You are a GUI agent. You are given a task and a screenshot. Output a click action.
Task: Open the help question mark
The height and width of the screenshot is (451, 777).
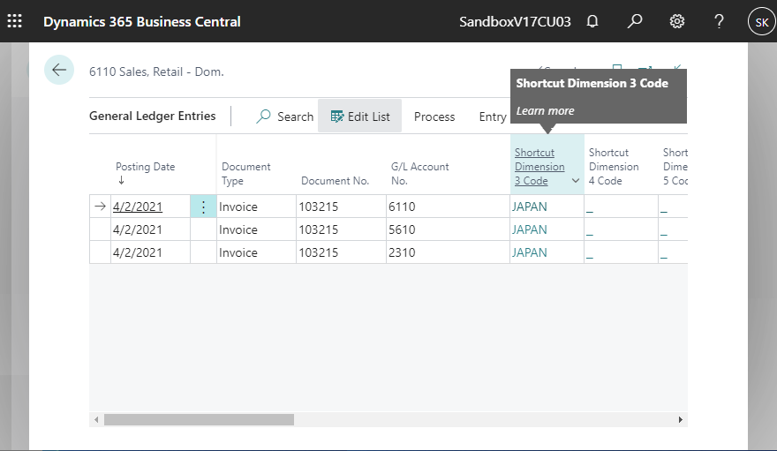(719, 21)
